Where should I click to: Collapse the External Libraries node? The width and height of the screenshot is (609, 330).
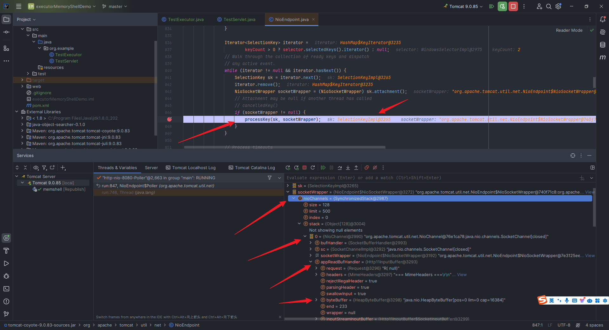coord(16,112)
